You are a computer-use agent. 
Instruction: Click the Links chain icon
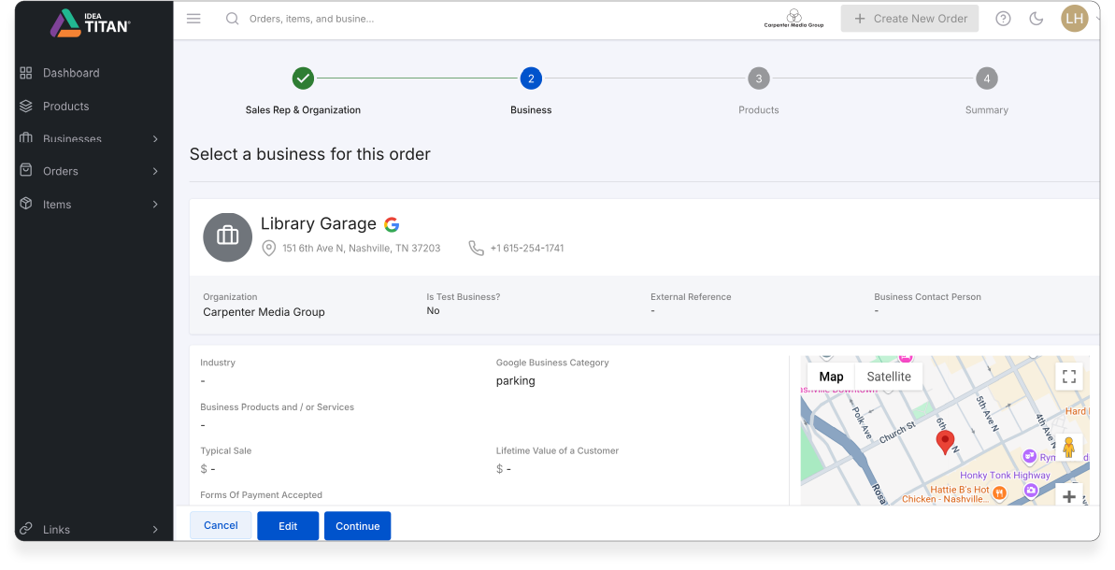click(x=26, y=529)
